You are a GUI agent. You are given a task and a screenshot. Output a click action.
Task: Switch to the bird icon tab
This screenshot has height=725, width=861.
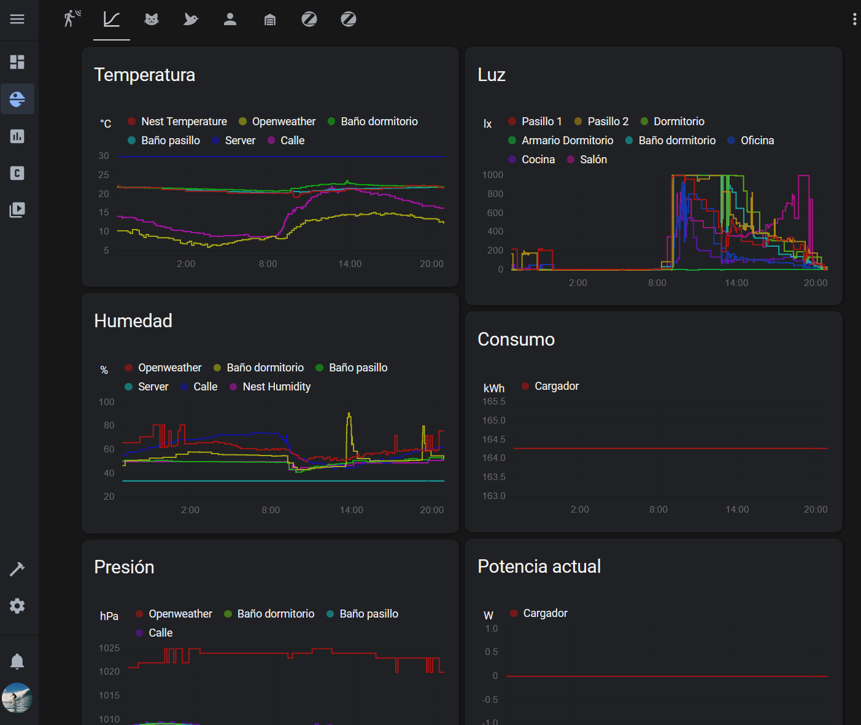point(191,19)
